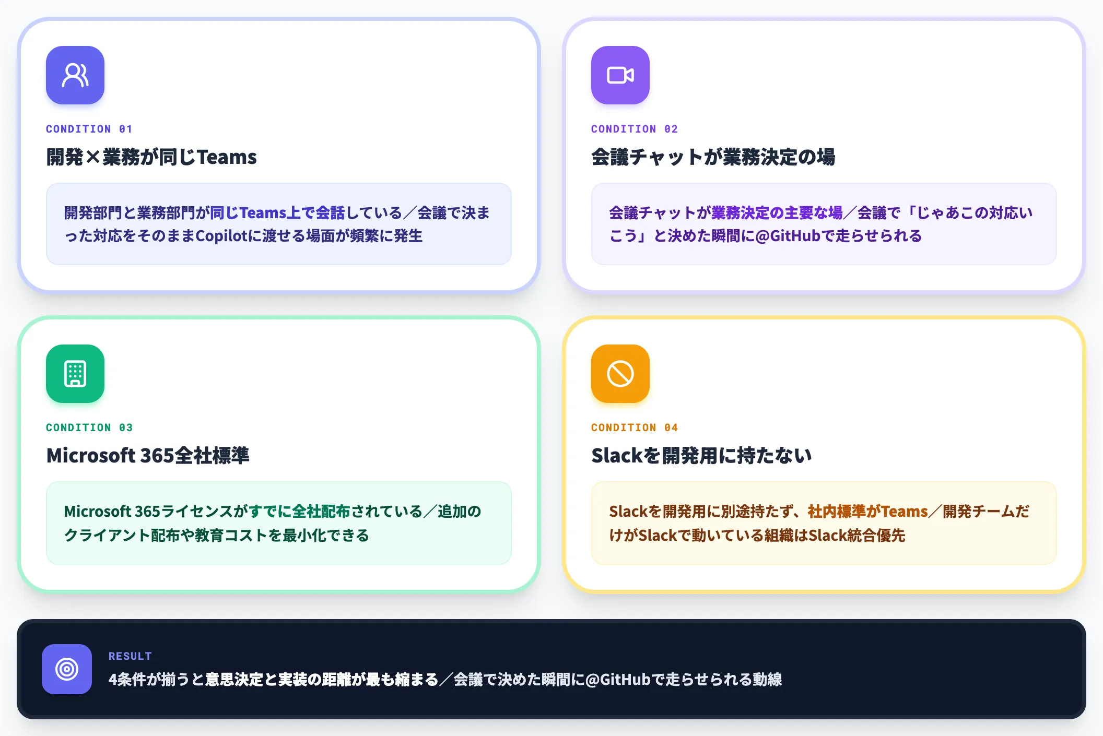Select the CONDITION 03 label

click(89, 428)
